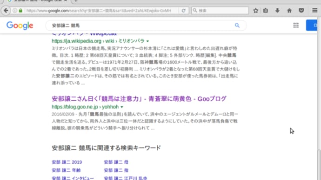This screenshot has height=180, width=321.
Task: Click the magnifier in the Firefox search box
Action: pos(195,10)
